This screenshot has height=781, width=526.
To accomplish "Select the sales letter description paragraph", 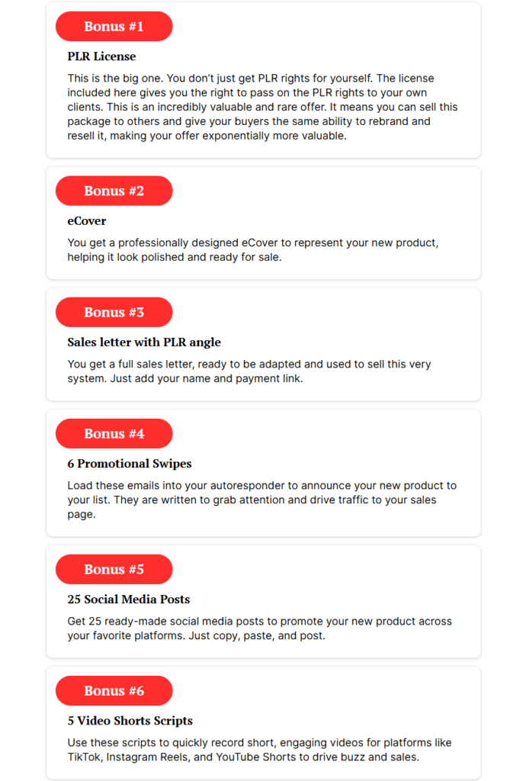I will [249, 371].
